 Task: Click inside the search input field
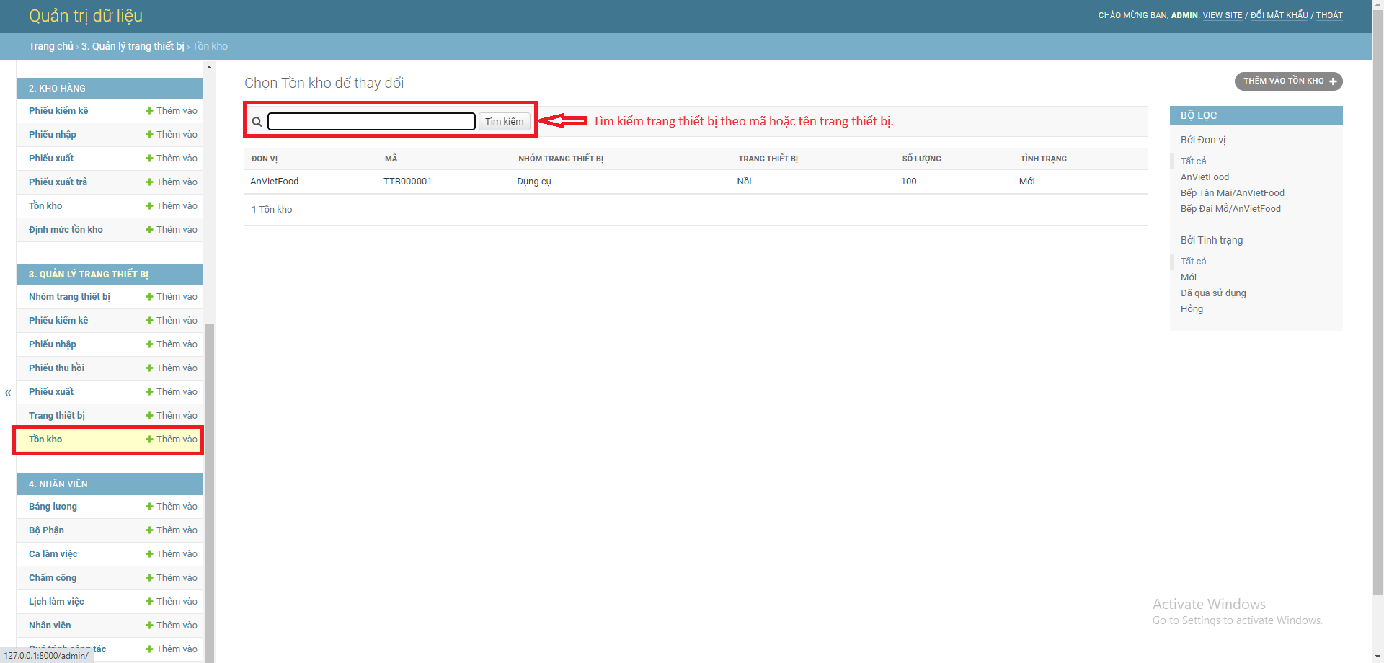[x=371, y=121]
